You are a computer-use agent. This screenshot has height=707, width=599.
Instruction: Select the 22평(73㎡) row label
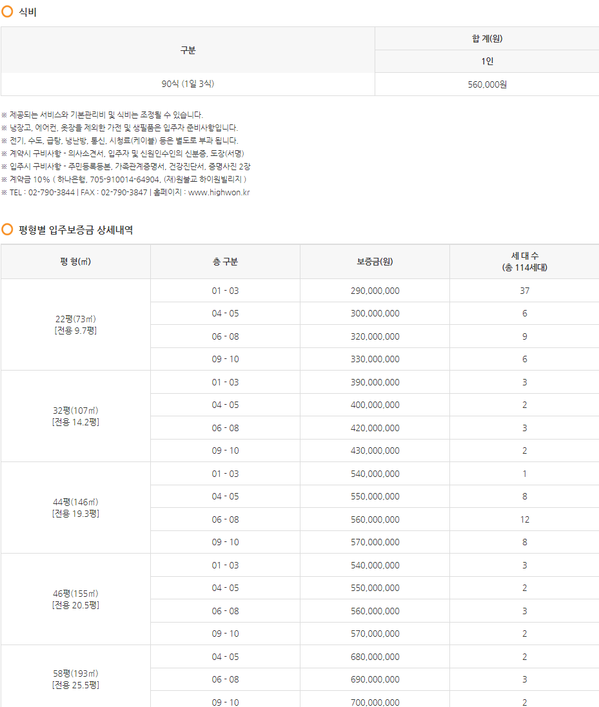(x=75, y=324)
